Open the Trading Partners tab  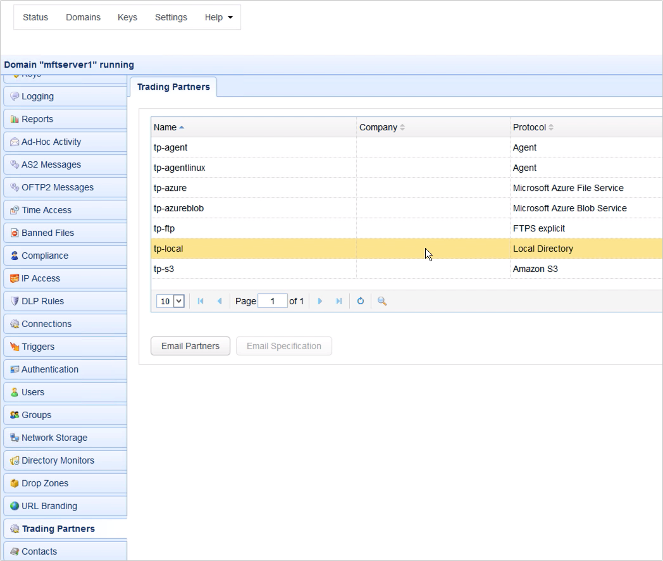pyautogui.click(x=173, y=87)
